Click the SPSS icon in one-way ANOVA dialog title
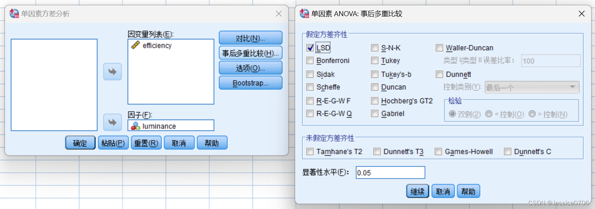The image size is (595, 209). 14,14
